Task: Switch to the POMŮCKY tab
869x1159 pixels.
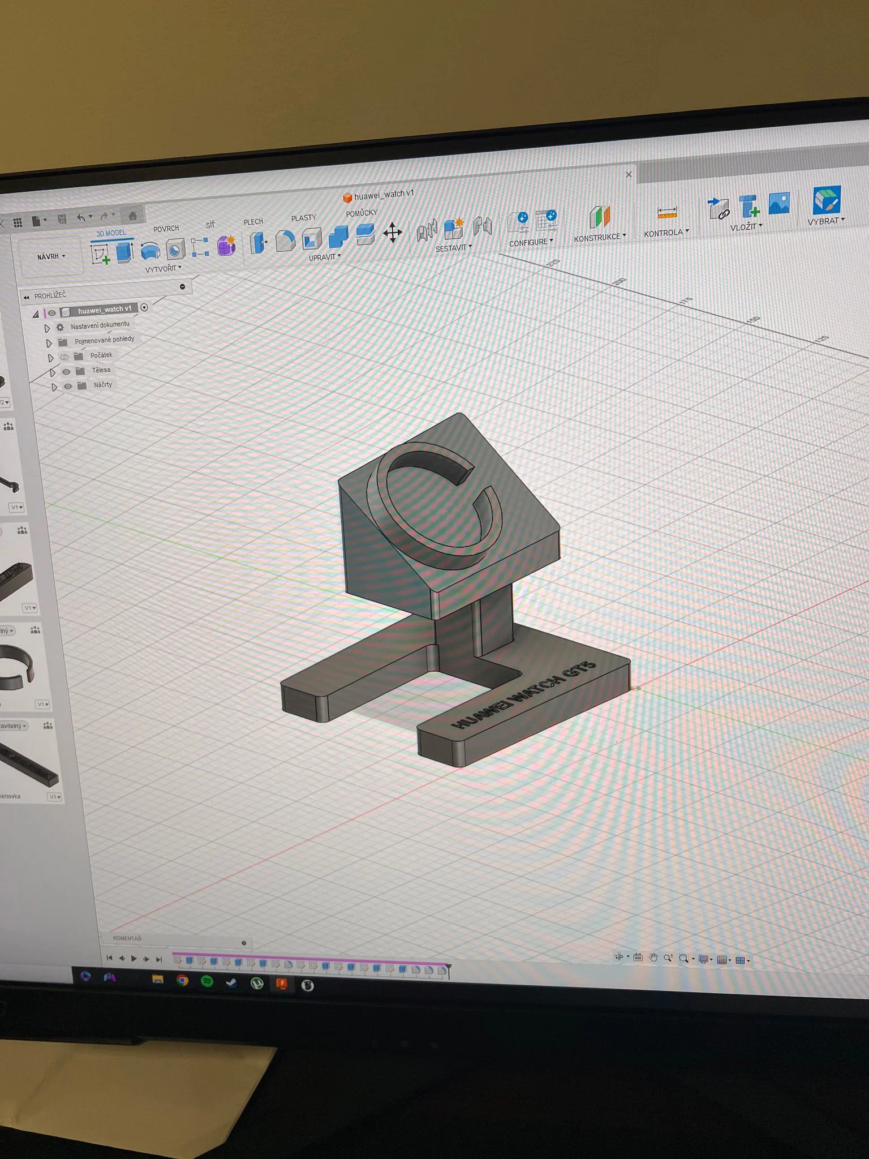Action: point(362,213)
